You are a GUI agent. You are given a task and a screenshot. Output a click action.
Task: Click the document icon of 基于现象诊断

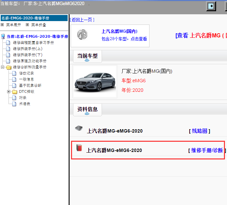[14, 85]
